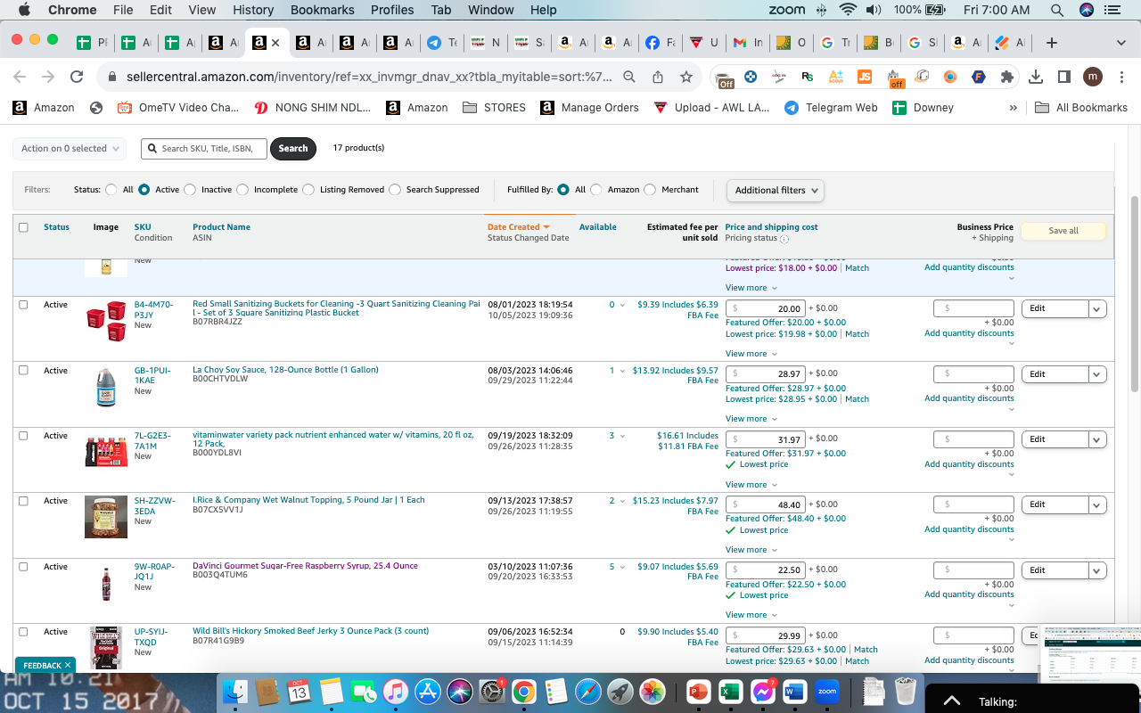This screenshot has width=1141, height=713.
Task: Sort by the Date Created column
Action: point(519,227)
